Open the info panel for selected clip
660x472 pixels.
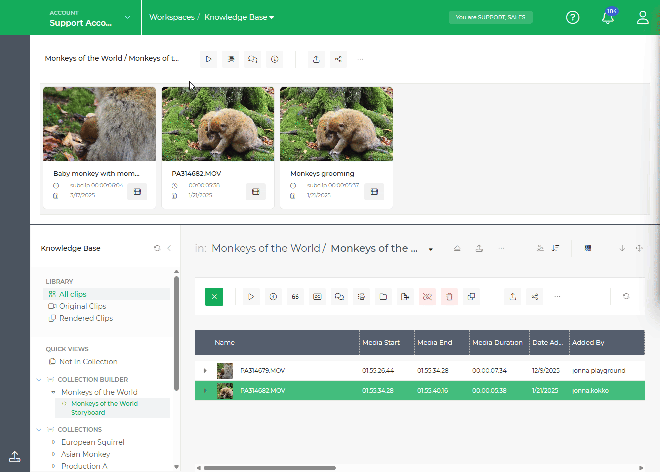[273, 296]
